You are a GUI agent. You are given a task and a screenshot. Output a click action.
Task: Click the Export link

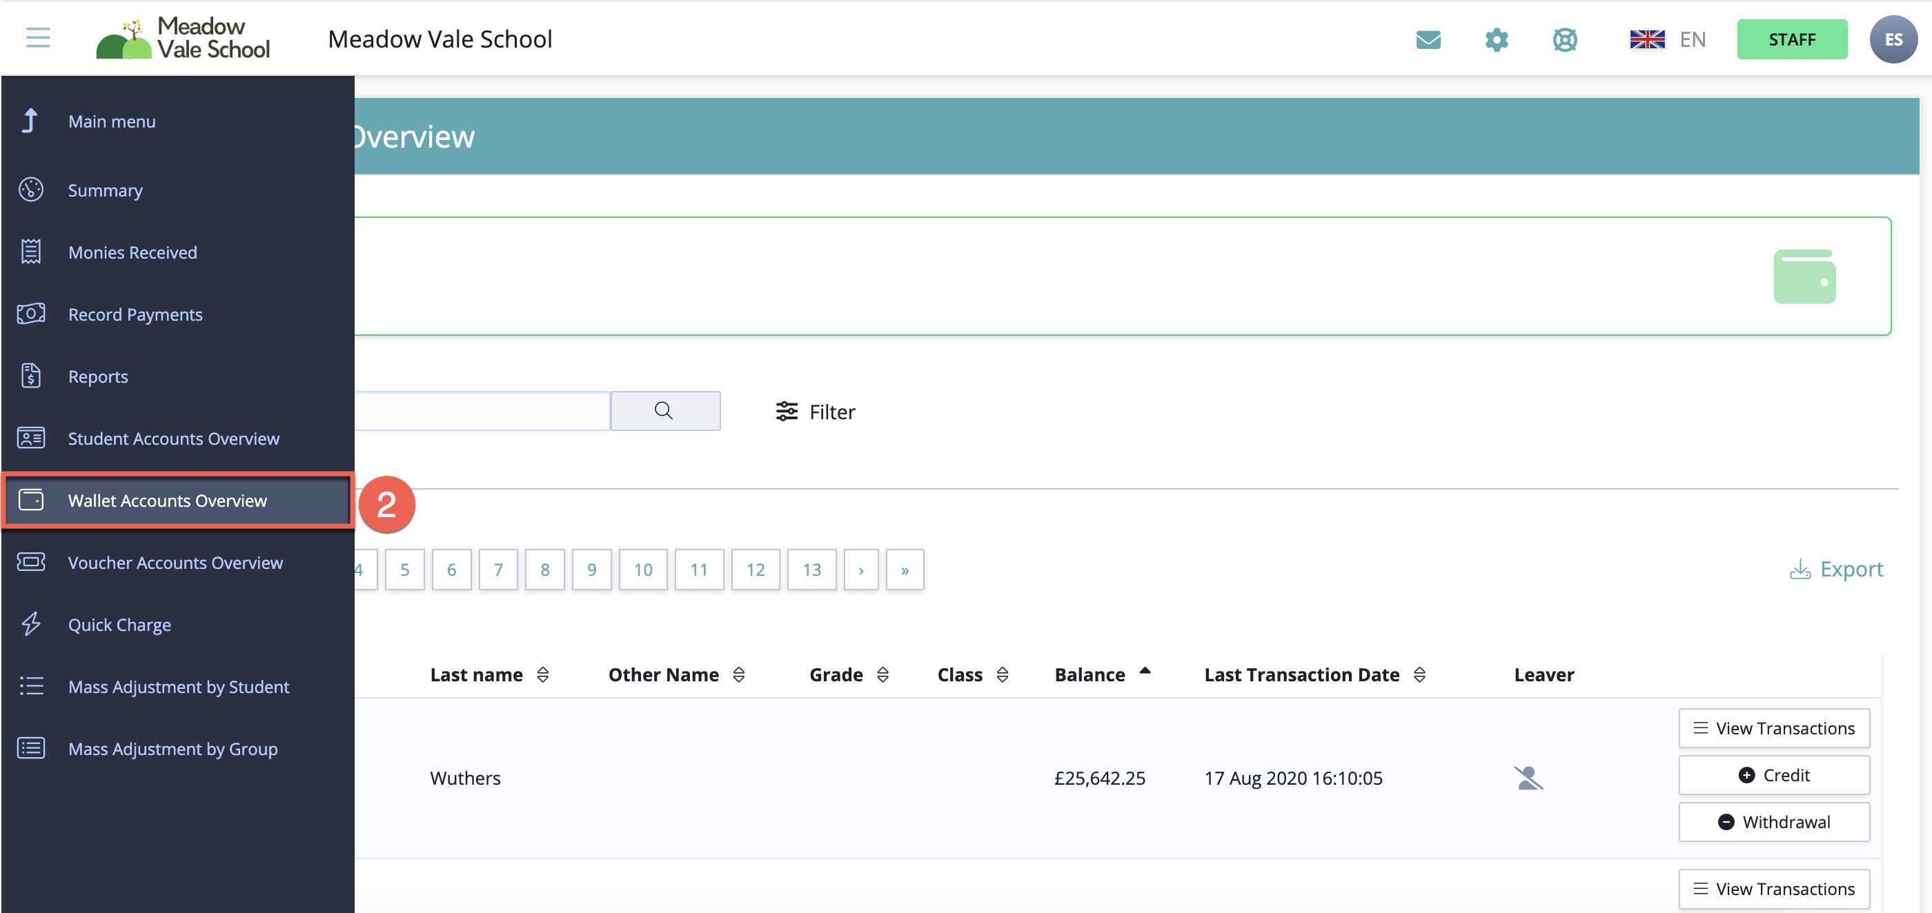click(1837, 569)
